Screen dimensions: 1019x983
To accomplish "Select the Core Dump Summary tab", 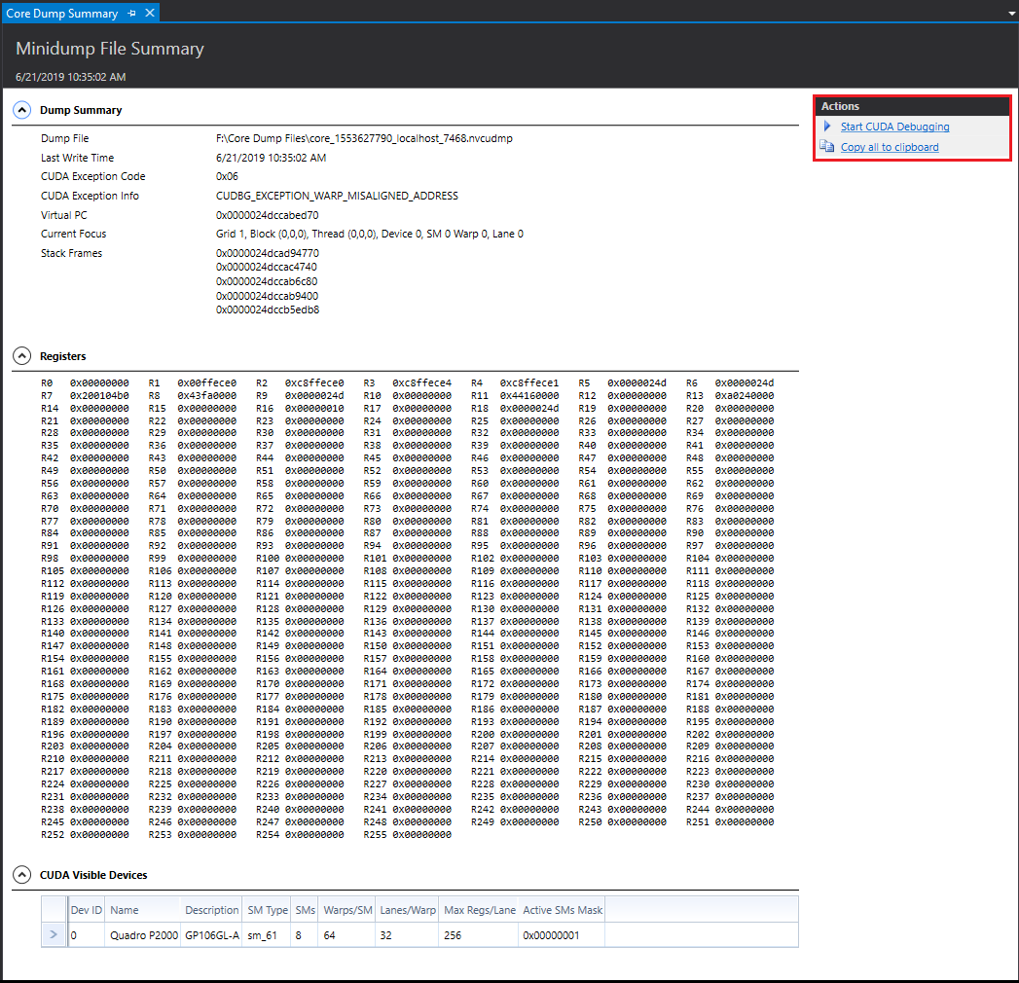I will 61,14.
